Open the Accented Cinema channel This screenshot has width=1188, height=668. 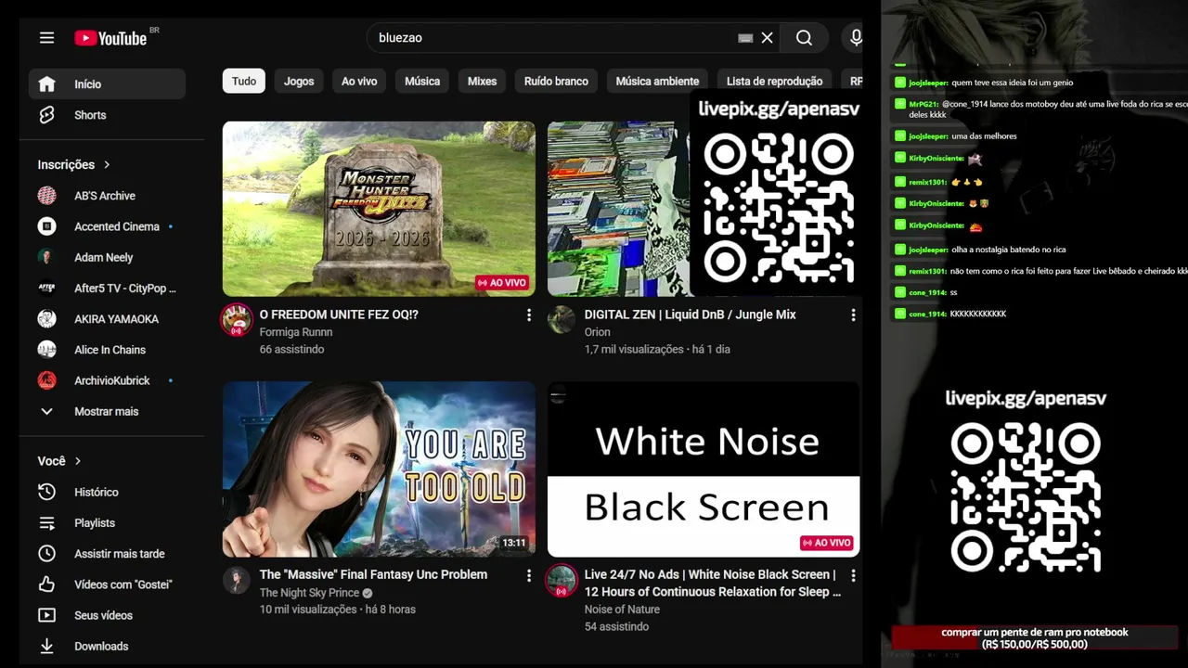pyautogui.click(x=107, y=226)
